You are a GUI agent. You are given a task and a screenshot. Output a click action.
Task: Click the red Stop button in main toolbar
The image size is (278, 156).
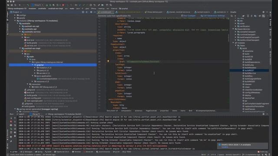pos(63,5)
